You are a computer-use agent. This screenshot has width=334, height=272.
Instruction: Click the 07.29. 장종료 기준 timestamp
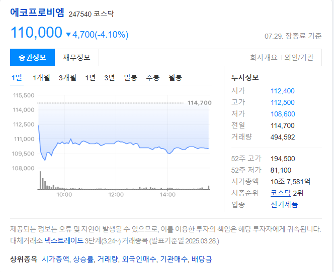(293, 36)
